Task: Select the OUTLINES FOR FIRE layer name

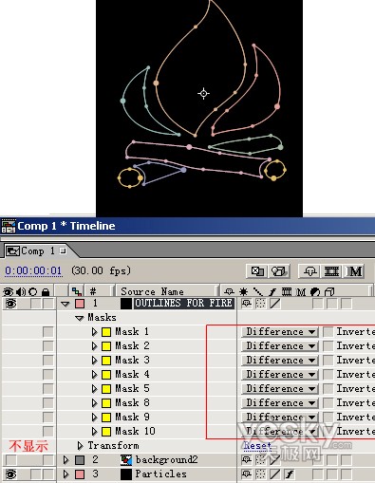Action: [183, 304]
